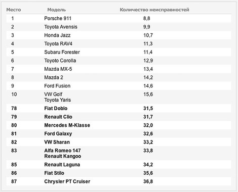This screenshot has height=192, width=238.
Task: Click the Toyota RAV4 model name
Action: [58, 43]
